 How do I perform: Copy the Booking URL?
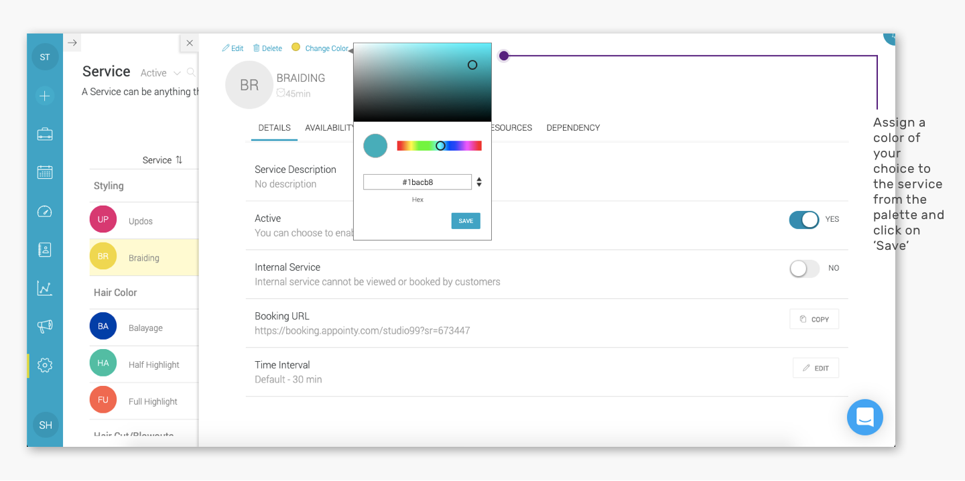814,320
